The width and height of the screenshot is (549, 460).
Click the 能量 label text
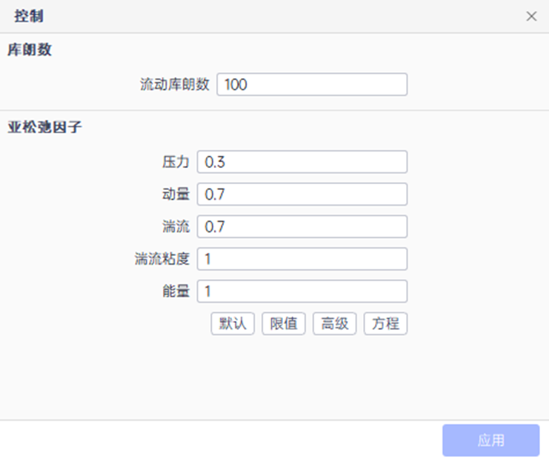[x=176, y=291]
